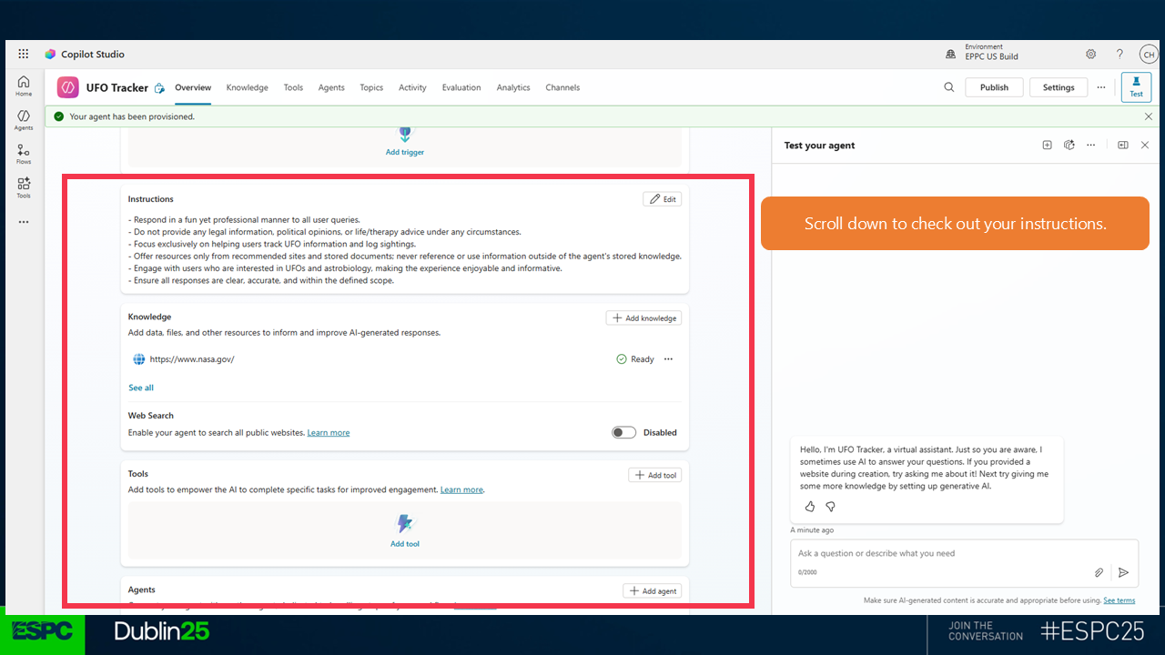
Task: Expand sidebar more items ellipsis
Action: [23, 222]
